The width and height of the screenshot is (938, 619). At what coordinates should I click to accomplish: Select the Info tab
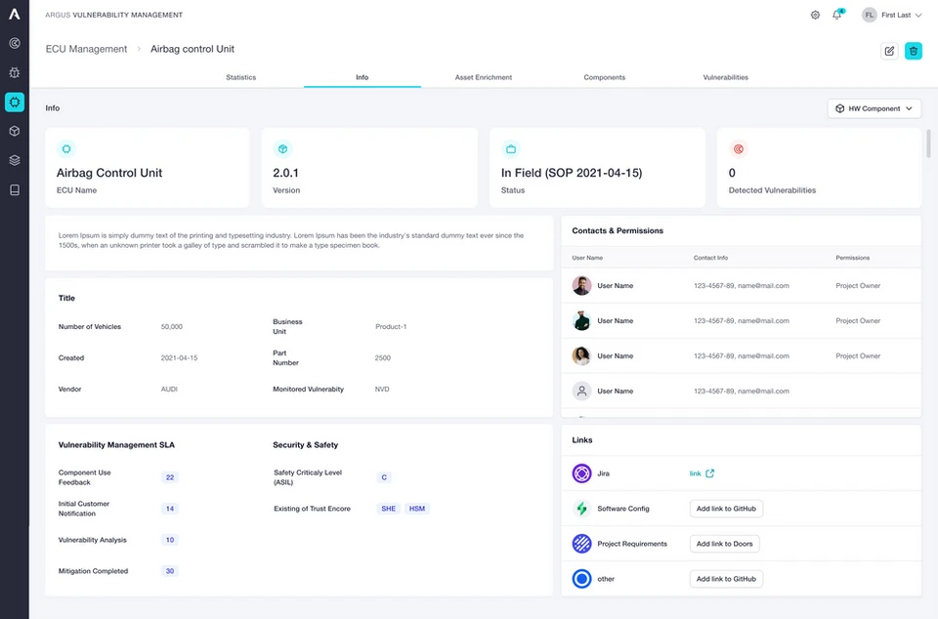pyautogui.click(x=362, y=77)
